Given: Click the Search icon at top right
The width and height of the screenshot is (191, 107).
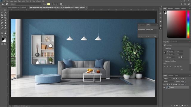Looking at the screenshot, I should pos(182,4).
